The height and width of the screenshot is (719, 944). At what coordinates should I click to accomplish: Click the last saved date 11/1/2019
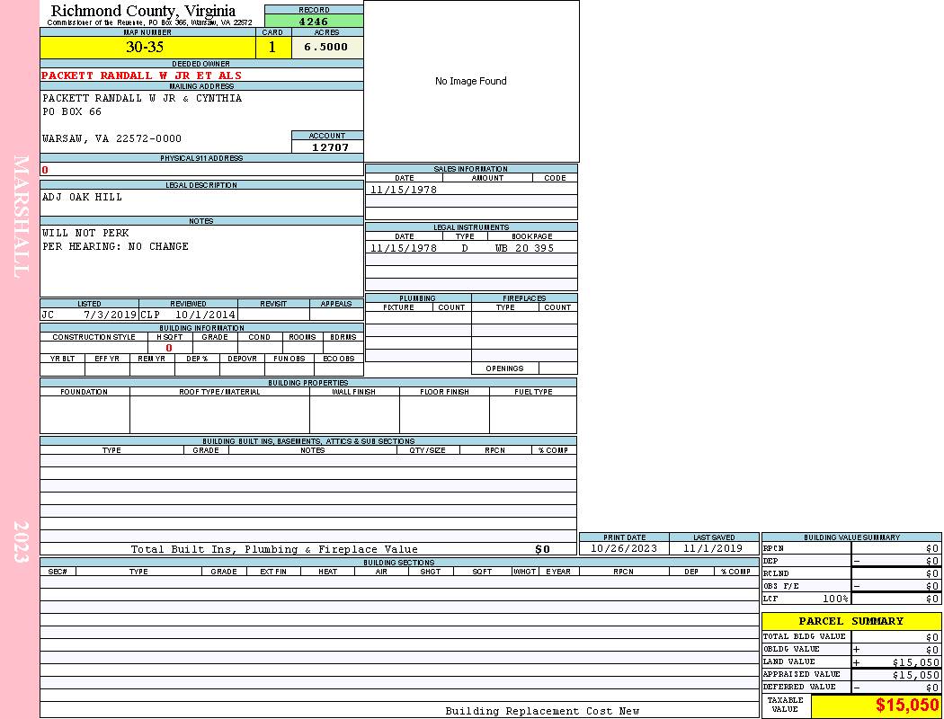[713, 548]
